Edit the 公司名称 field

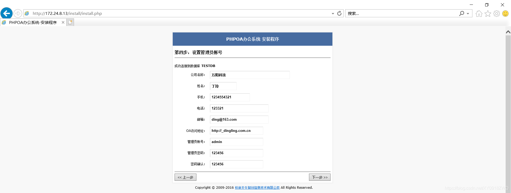250,75
